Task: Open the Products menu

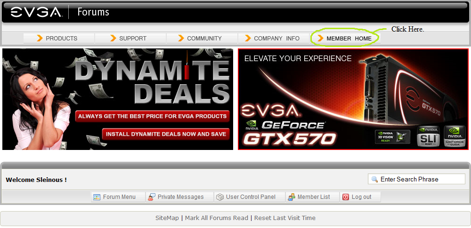Action: [x=61, y=38]
